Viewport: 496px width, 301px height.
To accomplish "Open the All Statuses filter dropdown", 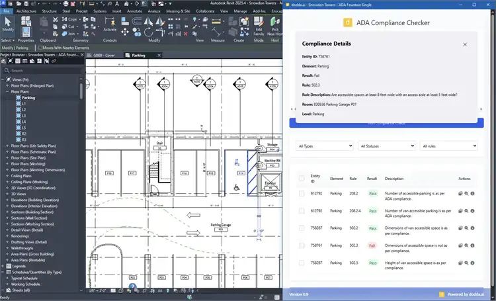I will tap(386, 146).
